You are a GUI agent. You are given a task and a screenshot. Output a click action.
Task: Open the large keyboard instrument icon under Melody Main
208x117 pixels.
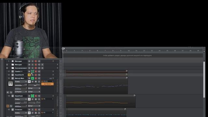(10, 84)
